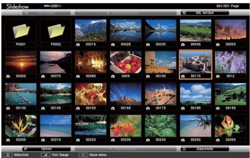
Task: Click the camera icon beside 0021S
Action: 43,140
